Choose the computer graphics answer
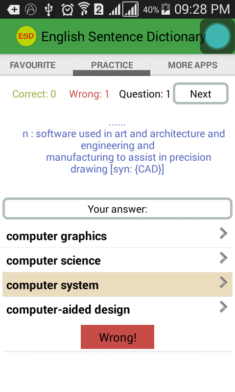235x392 pixels. pyautogui.click(x=117, y=236)
